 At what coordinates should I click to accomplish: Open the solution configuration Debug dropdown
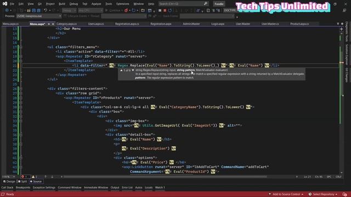pyautogui.click(x=69, y=10)
